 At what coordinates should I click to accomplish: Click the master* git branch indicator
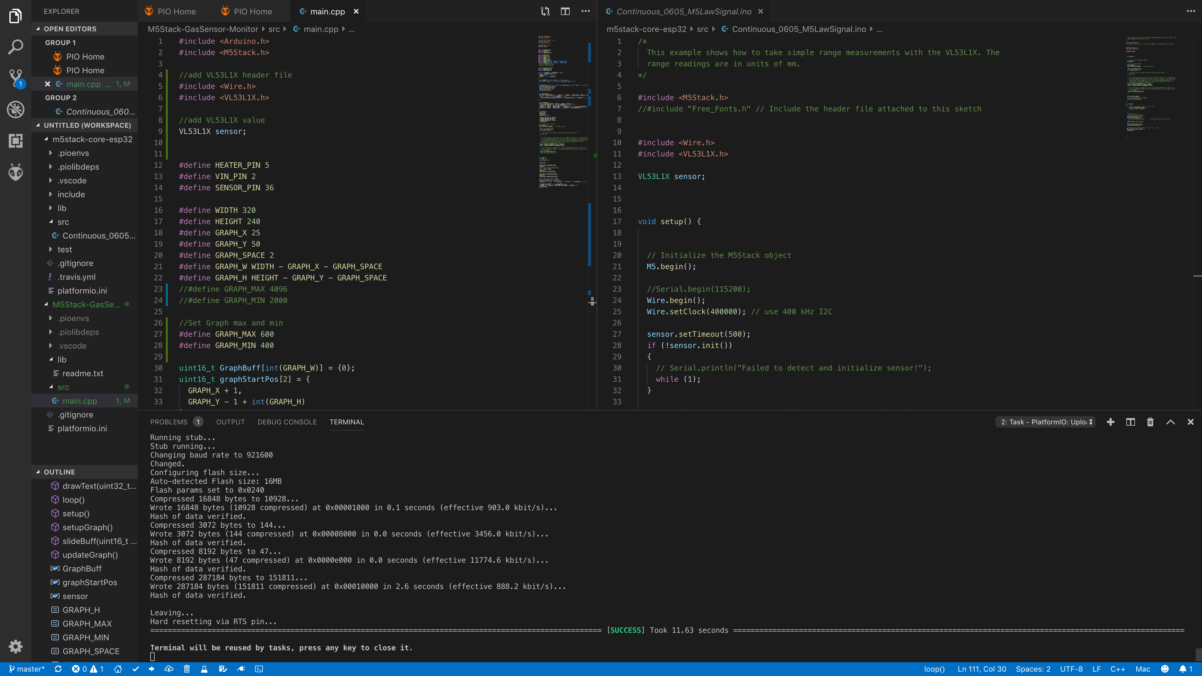coord(27,669)
